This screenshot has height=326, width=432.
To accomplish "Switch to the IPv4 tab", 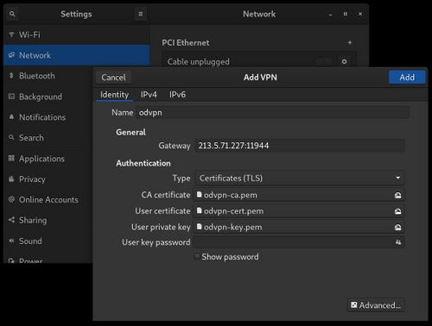I will (x=149, y=95).
